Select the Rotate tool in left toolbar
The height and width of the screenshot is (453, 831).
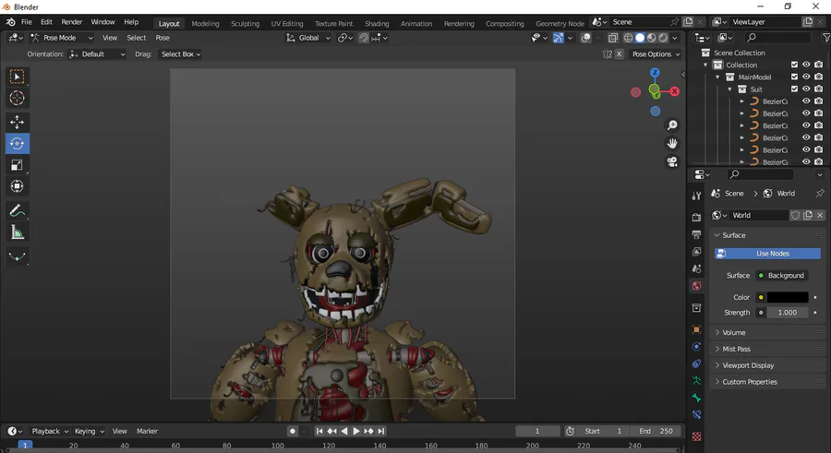tap(17, 144)
